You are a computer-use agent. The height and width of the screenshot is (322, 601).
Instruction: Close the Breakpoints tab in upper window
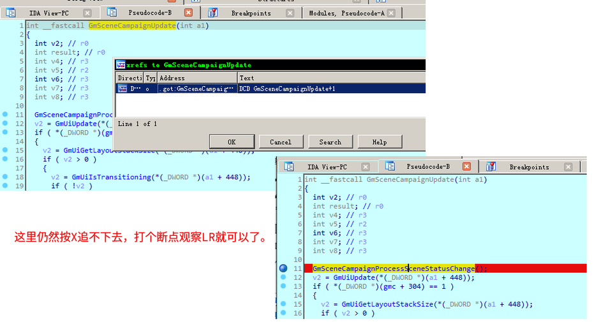[x=290, y=13]
